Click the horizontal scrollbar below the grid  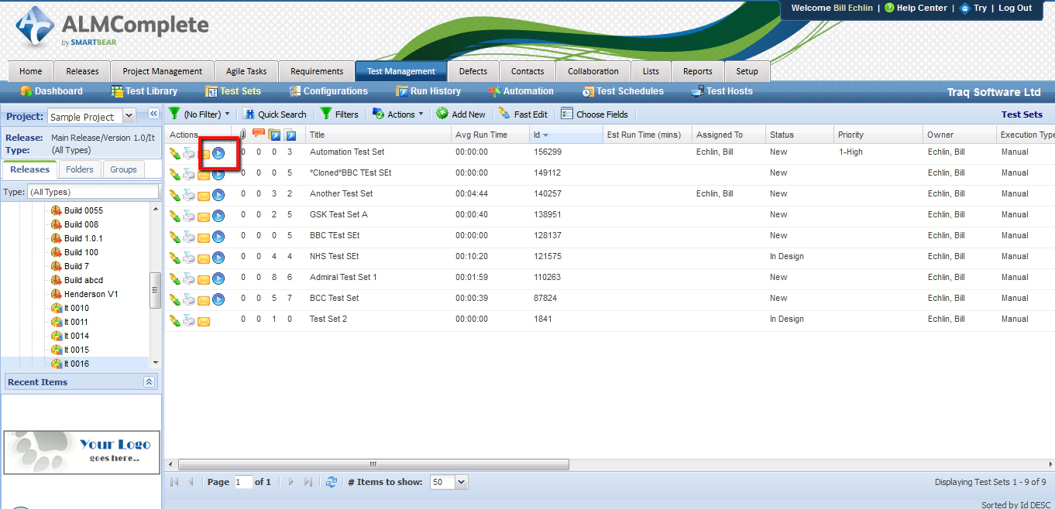[x=373, y=464]
